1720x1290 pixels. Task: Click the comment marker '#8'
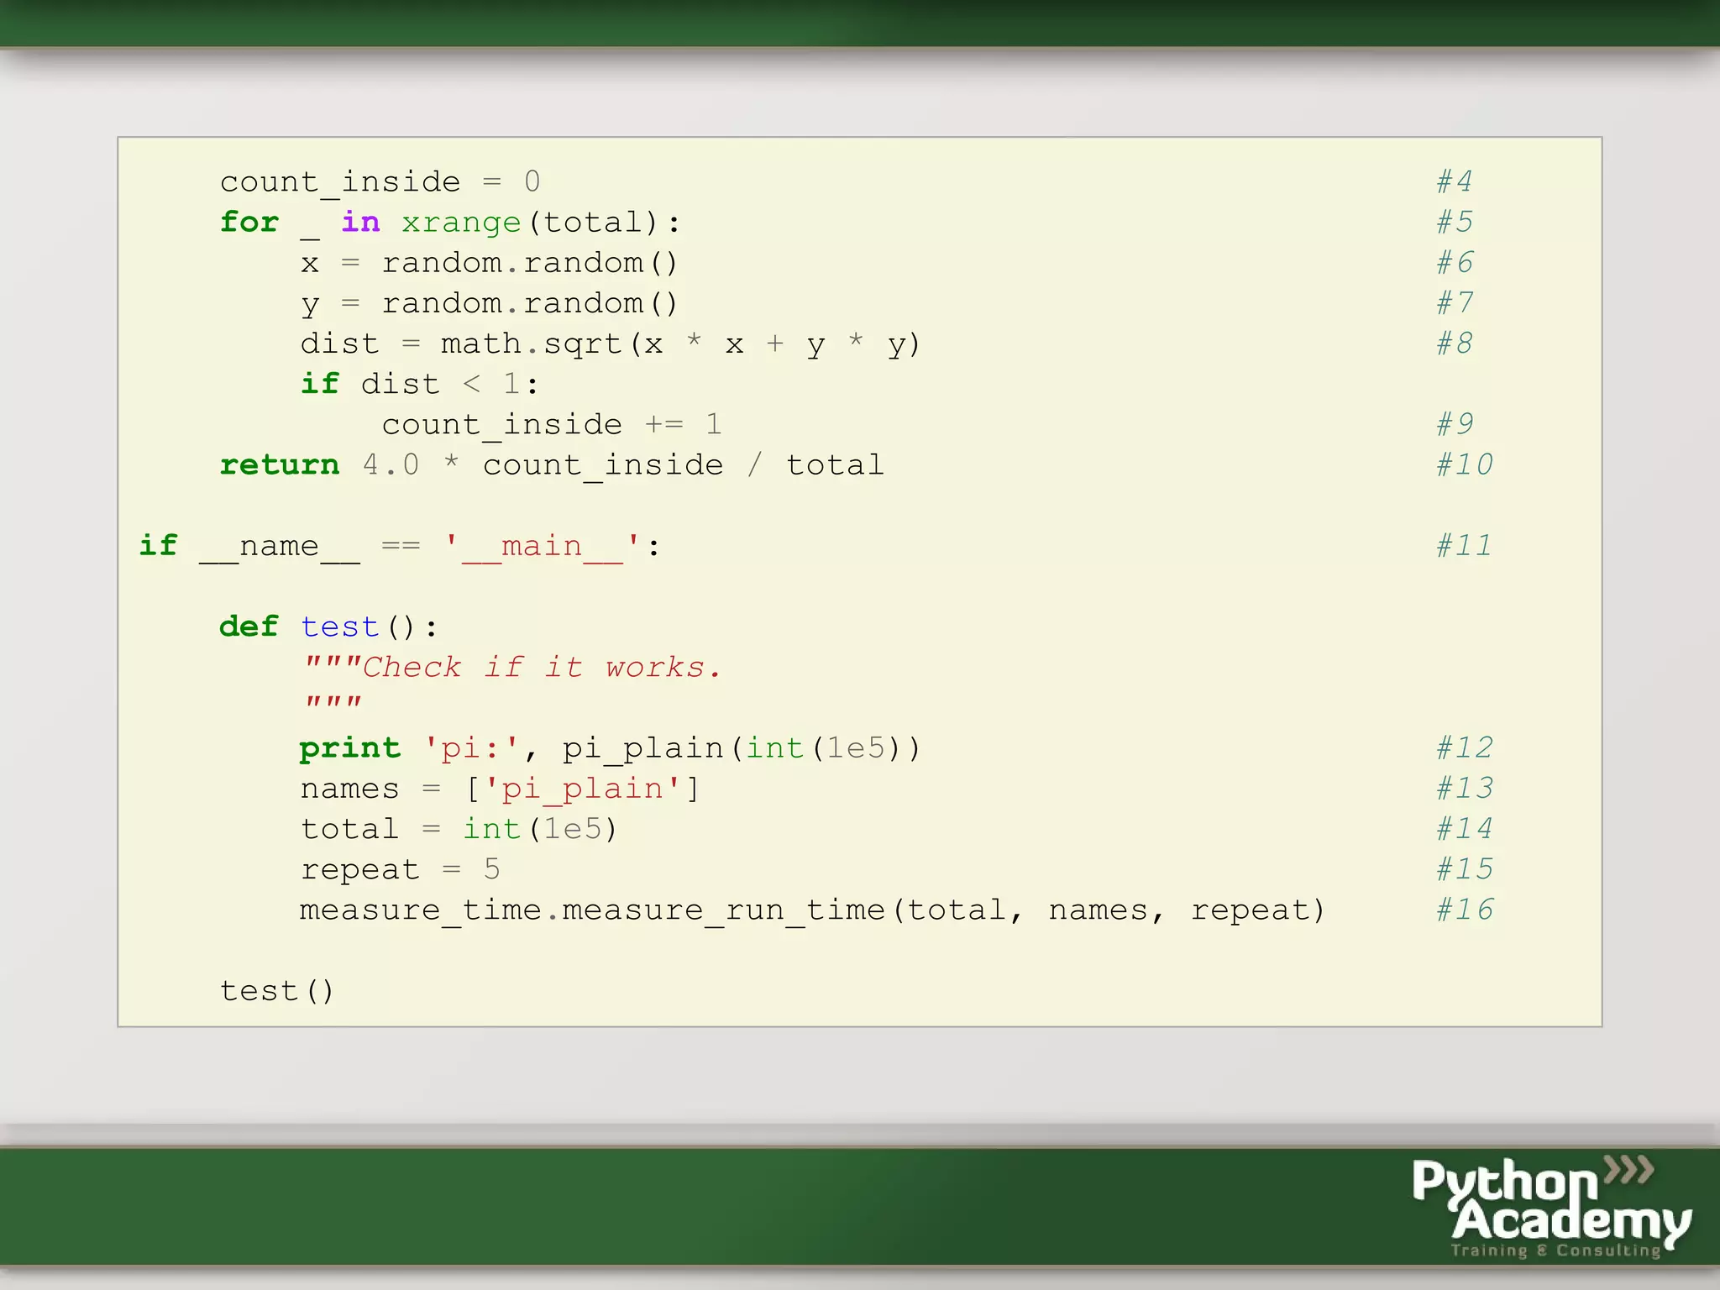[x=1454, y=343]
